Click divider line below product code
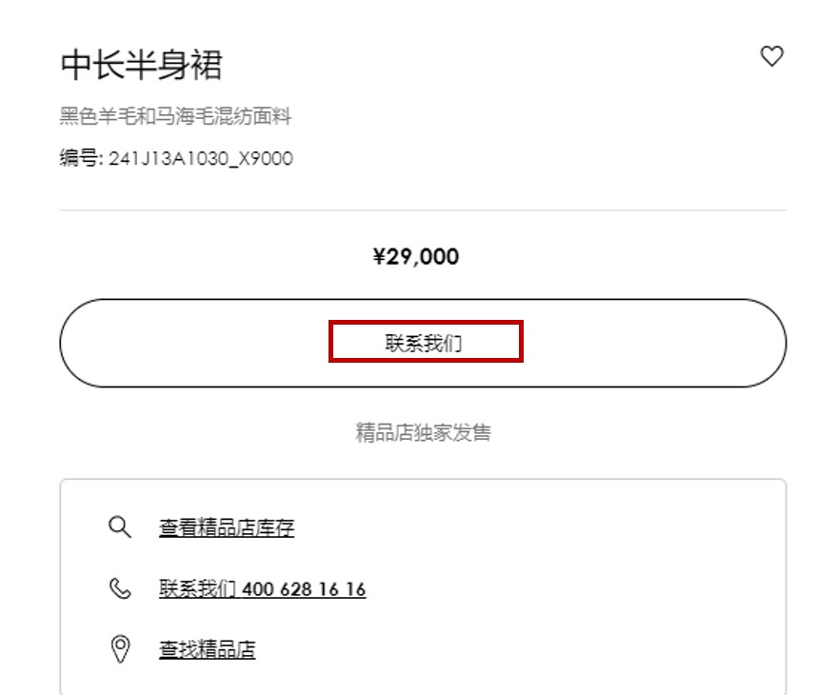The height and width of the screenshot is (695, 836). [x=423, y=210]
